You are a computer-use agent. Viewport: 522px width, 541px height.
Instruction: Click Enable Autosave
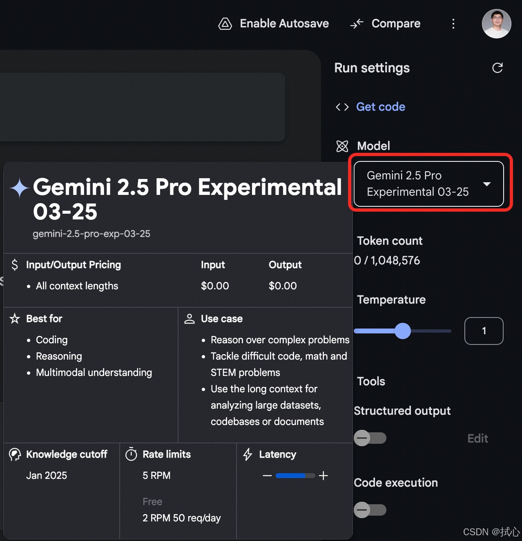click(x=274, y=24)
